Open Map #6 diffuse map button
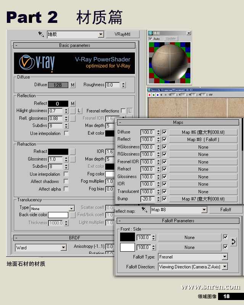 (203, 132)
